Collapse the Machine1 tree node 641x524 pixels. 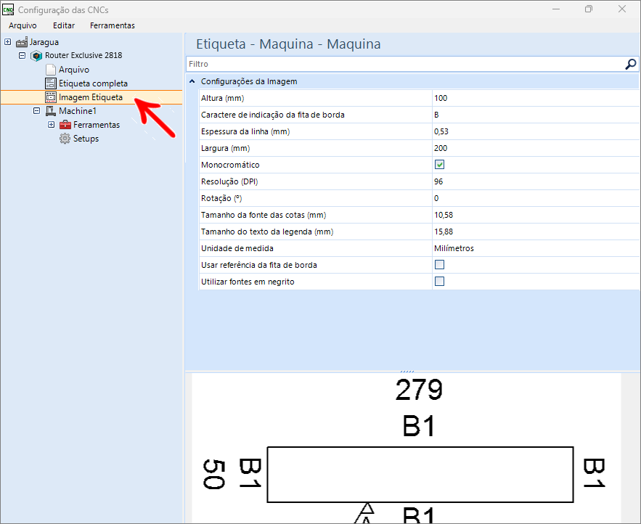coord(36,111)
